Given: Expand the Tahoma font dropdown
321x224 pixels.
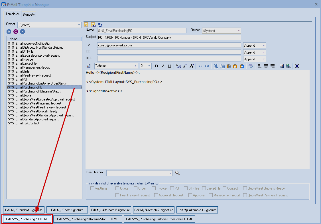Looking at the screenshot, I should click(136, 66).
